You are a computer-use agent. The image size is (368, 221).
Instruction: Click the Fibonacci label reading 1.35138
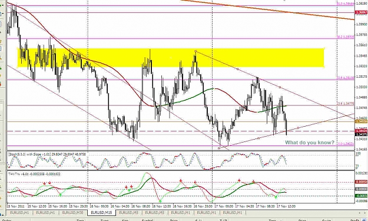point(346,78)
